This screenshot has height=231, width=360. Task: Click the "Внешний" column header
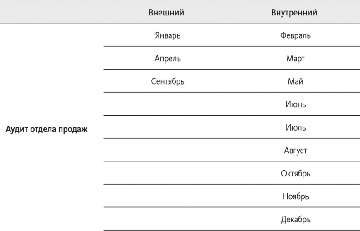166,13
